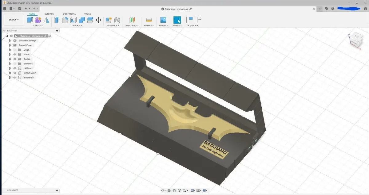The image size is (369, 195).
Task: Undo the last action
Action: (x=26, y=9)
